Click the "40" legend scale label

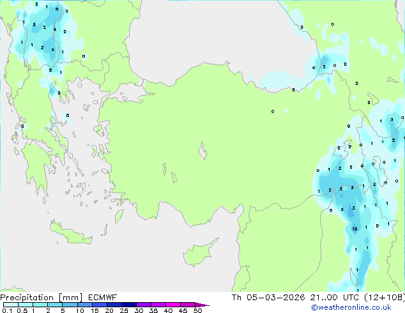tap(168, 310)
